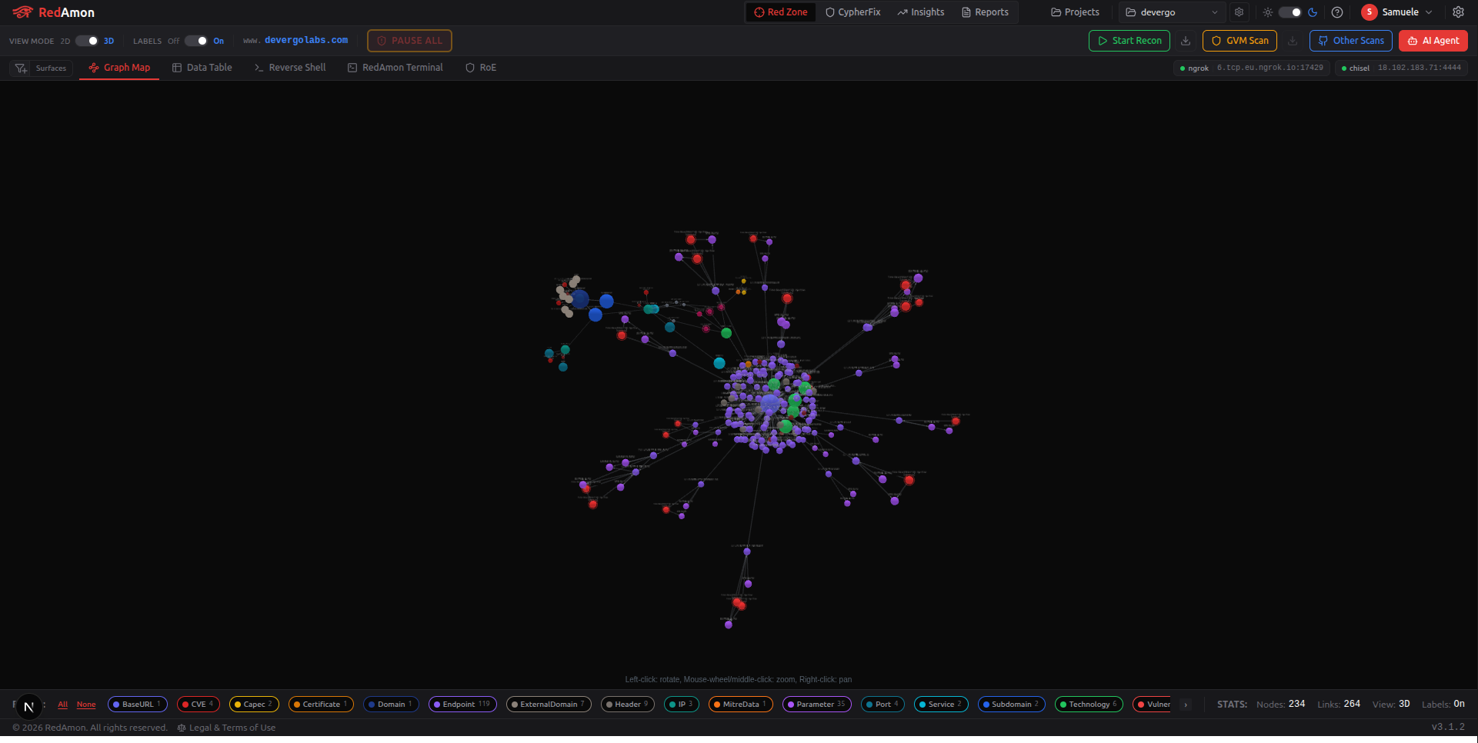
Task: Click the All filter link
Action: [63, 705]
